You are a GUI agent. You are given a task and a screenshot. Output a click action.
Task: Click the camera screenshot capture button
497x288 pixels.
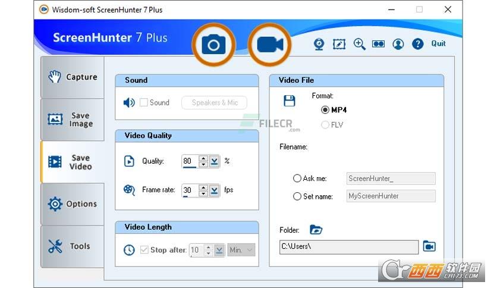pos(213,45)
